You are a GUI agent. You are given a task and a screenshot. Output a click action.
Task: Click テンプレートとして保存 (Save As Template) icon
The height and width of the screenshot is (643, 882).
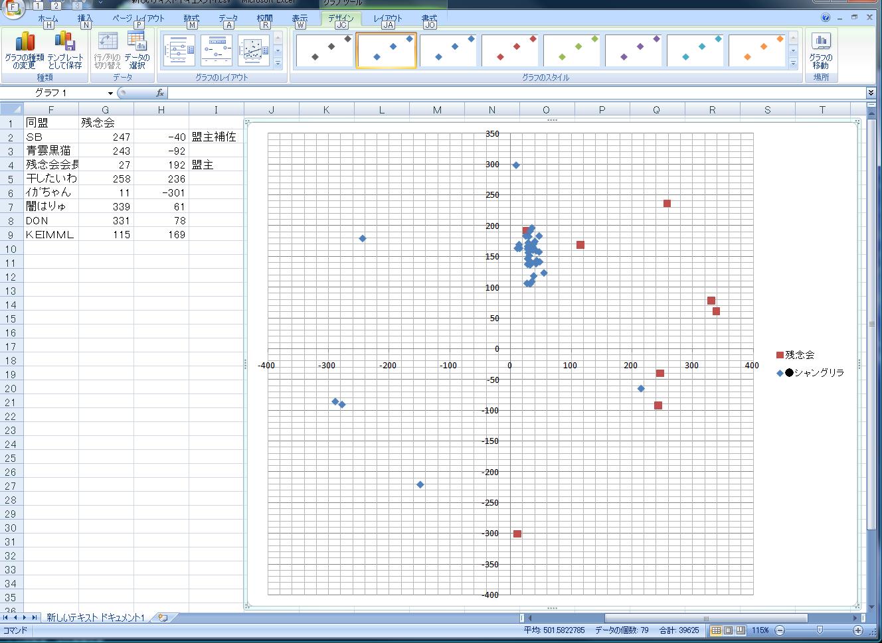click(x=65, y=50)
